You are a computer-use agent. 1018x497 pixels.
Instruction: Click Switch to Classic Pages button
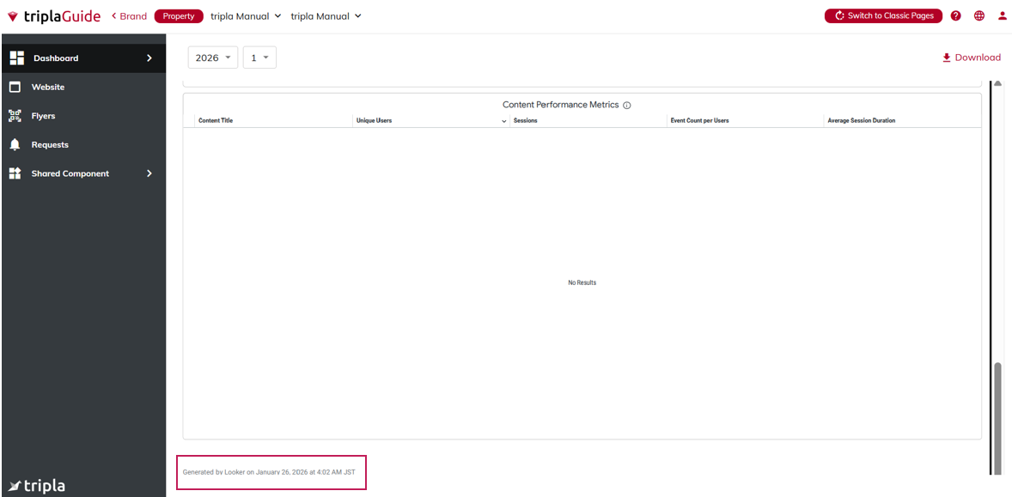click(883, 15)
